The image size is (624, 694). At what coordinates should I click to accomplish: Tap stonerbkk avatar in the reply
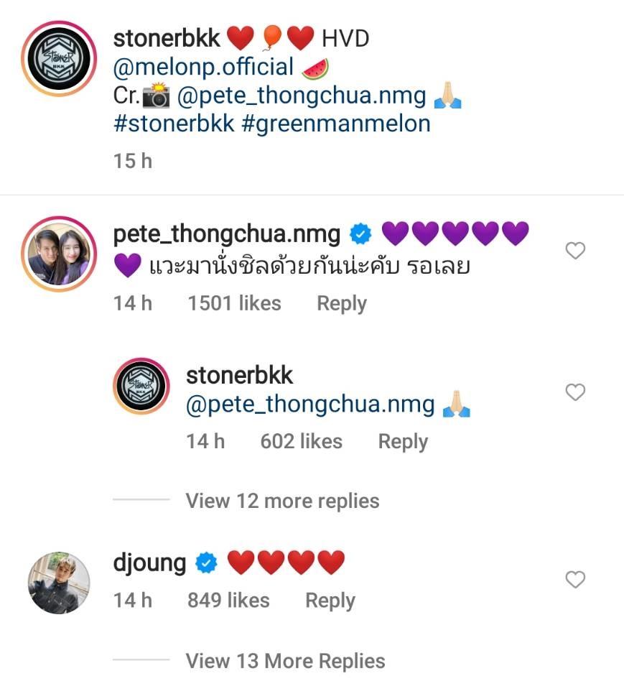pyautogui.click(x=141, y=386)
